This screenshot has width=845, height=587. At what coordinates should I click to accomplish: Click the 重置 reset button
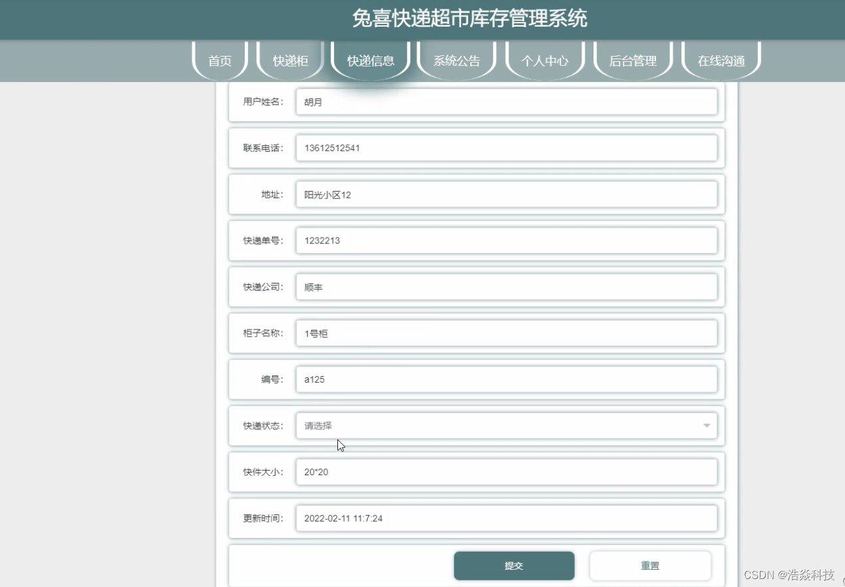point(650,565)
